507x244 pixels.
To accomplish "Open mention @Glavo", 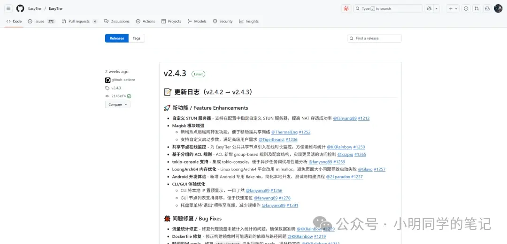I will pyautogui.click(x=365, y=170).
